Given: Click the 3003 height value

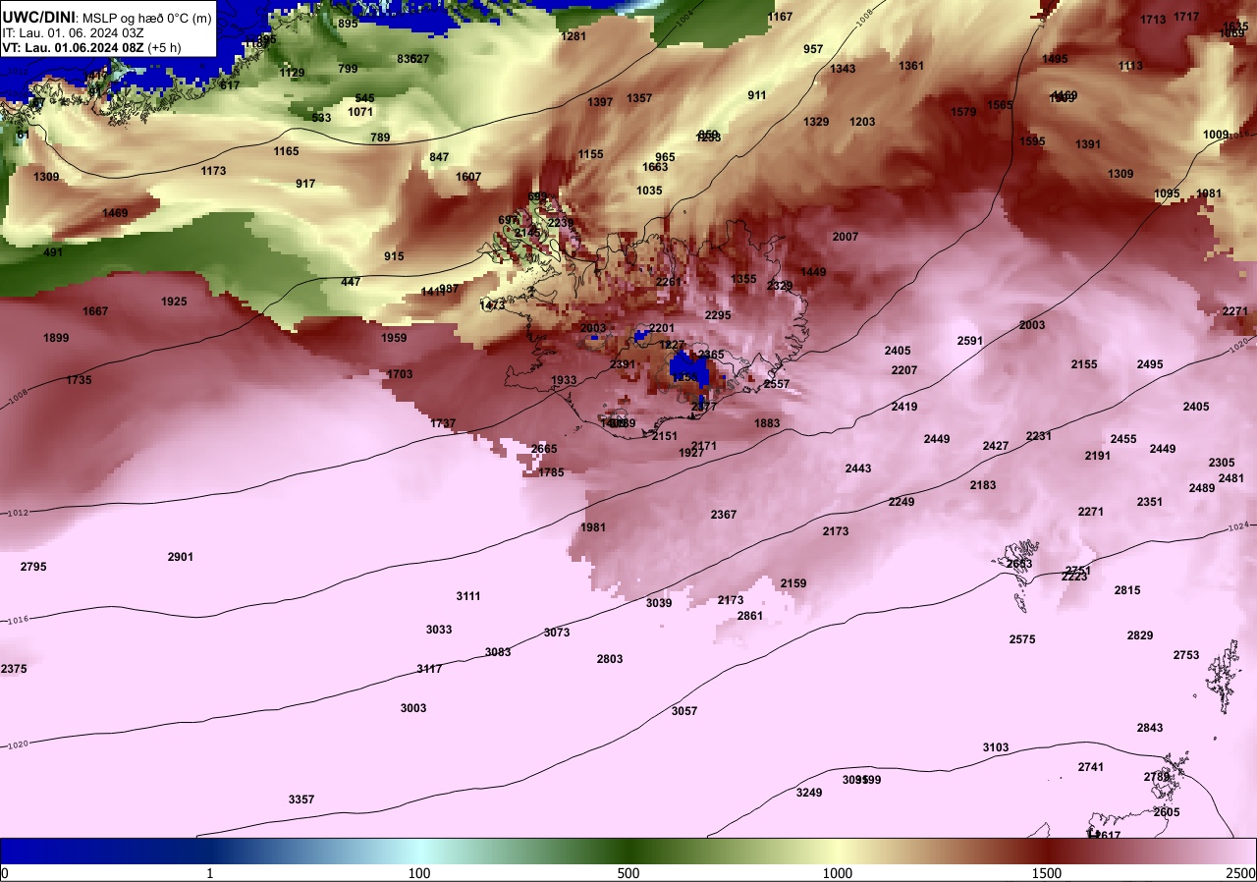Looking at the screenshot, I should coord(413,708).
